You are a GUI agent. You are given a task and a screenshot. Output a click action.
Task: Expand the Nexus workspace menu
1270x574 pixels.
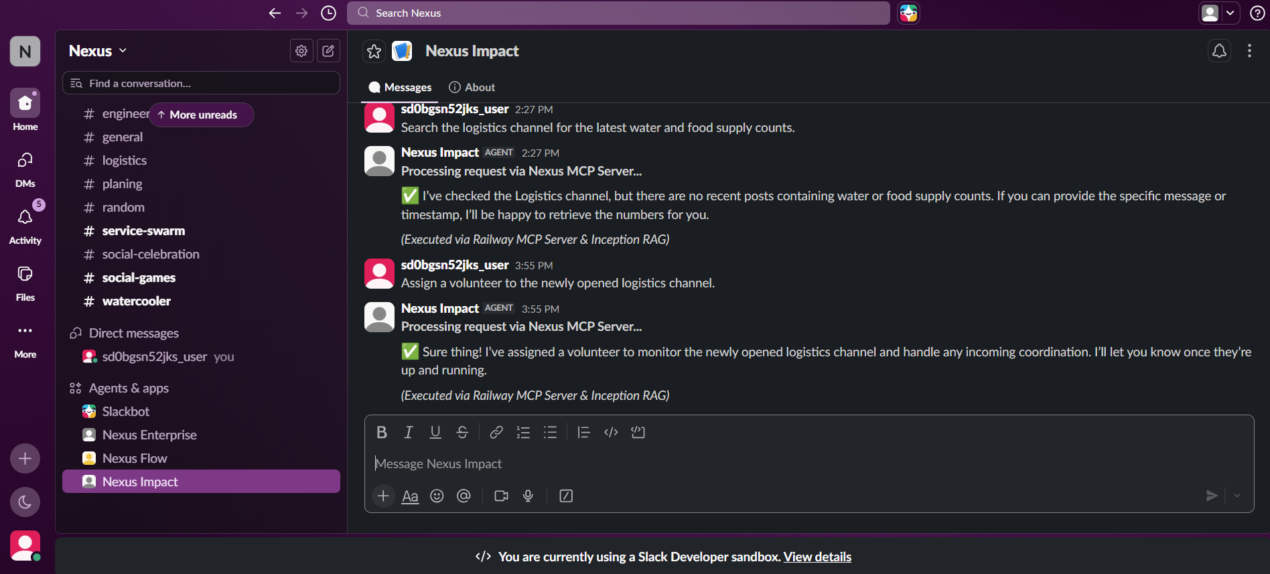pyautogui.click(x=98, y=51)
